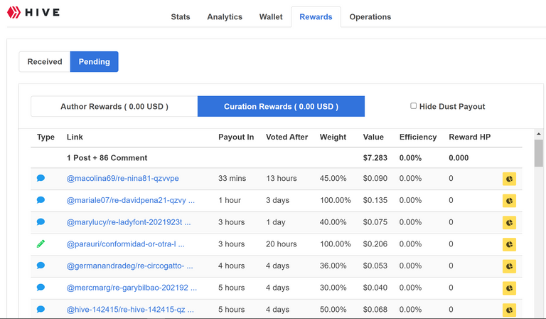Click comment icon in mercmarg row
546x319 pixels.
coord(41,288)
